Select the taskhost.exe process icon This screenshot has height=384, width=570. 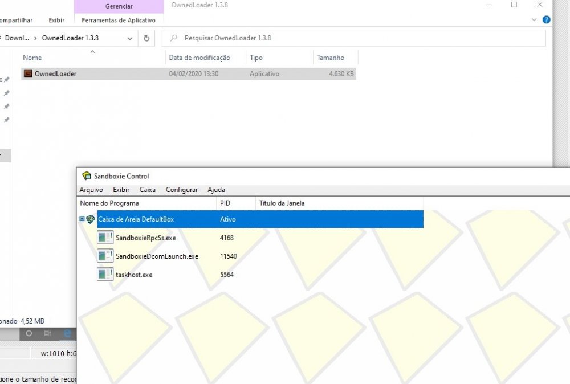tap(105, 274)
